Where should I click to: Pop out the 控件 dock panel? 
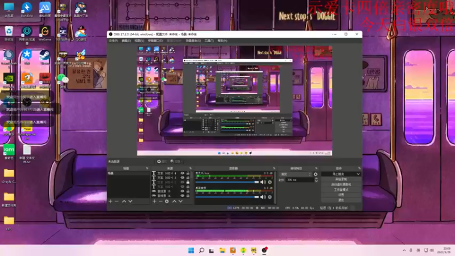pyautogui.click(x=359, y=168)
